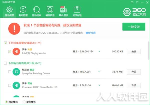Open the feedback message icon in title bar

click(x=132, y=2)
